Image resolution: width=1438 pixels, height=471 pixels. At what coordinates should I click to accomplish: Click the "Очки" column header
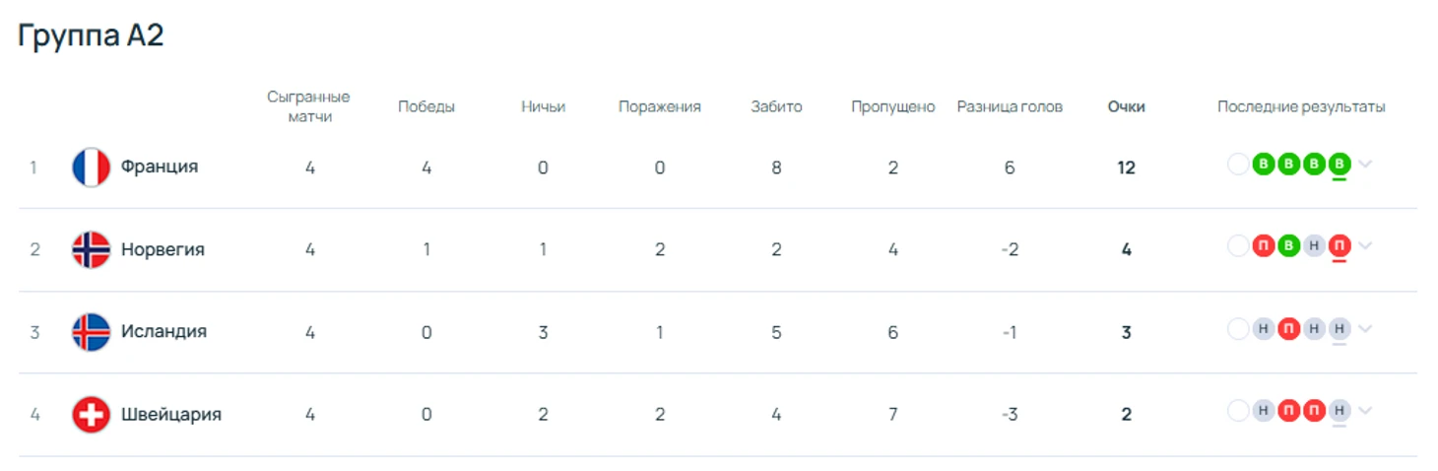pos(1126,106)
